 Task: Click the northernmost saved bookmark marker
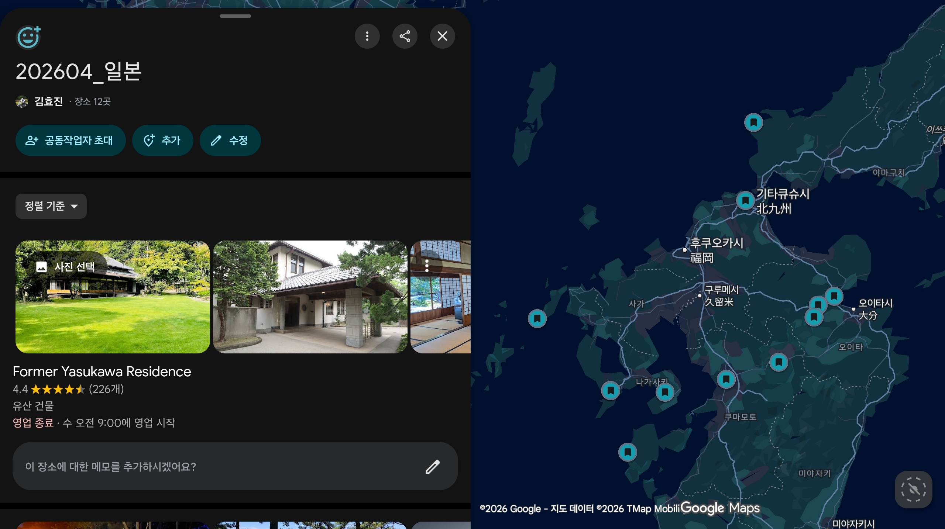coord(753,122)
